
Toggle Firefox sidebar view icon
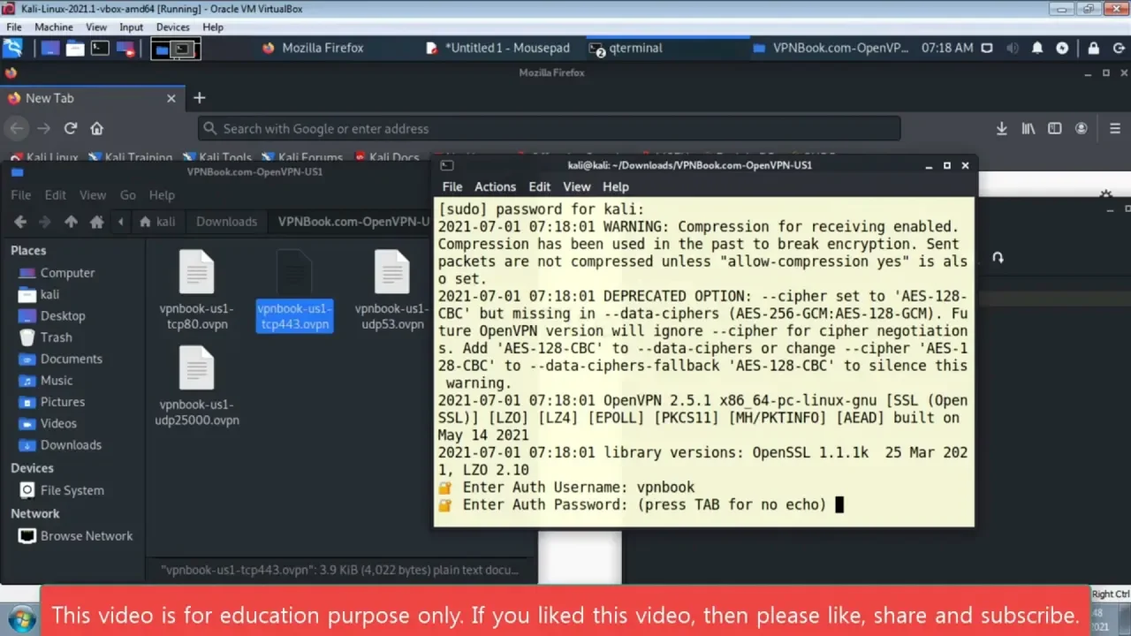(1054, 129)
